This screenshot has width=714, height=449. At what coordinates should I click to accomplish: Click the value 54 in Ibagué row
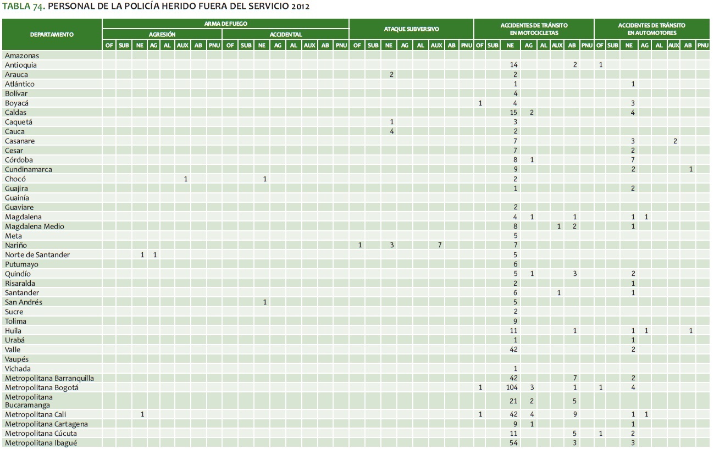[x=515, y=443]
